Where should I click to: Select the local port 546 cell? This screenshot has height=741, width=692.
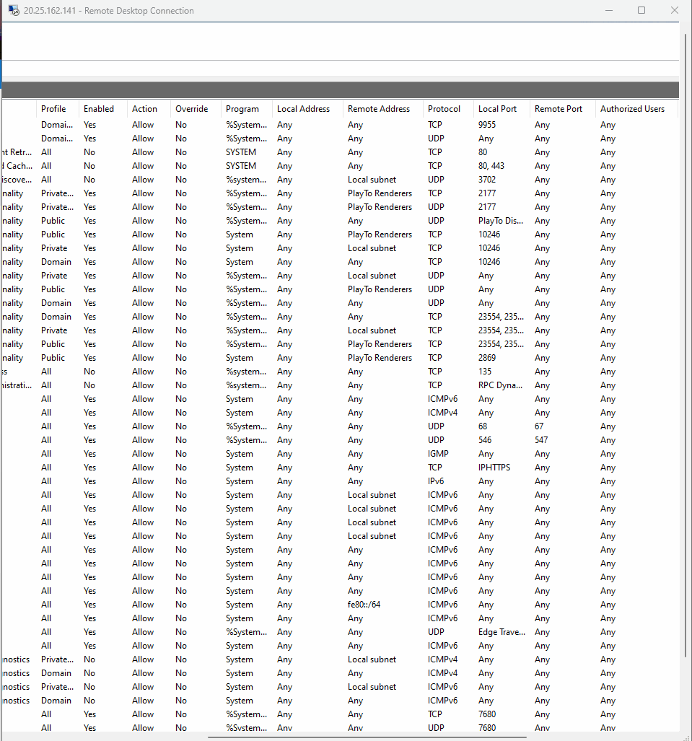tap(485, 440)
